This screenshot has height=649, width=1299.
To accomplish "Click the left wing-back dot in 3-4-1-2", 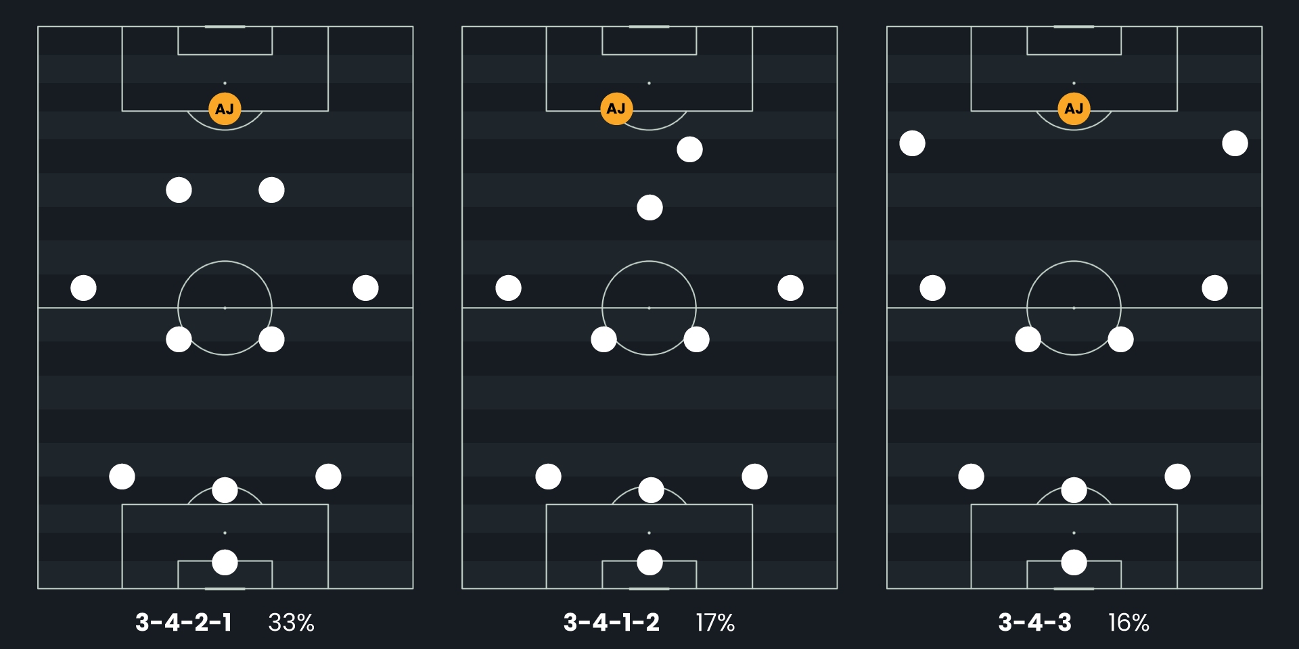I will point(508,288).
